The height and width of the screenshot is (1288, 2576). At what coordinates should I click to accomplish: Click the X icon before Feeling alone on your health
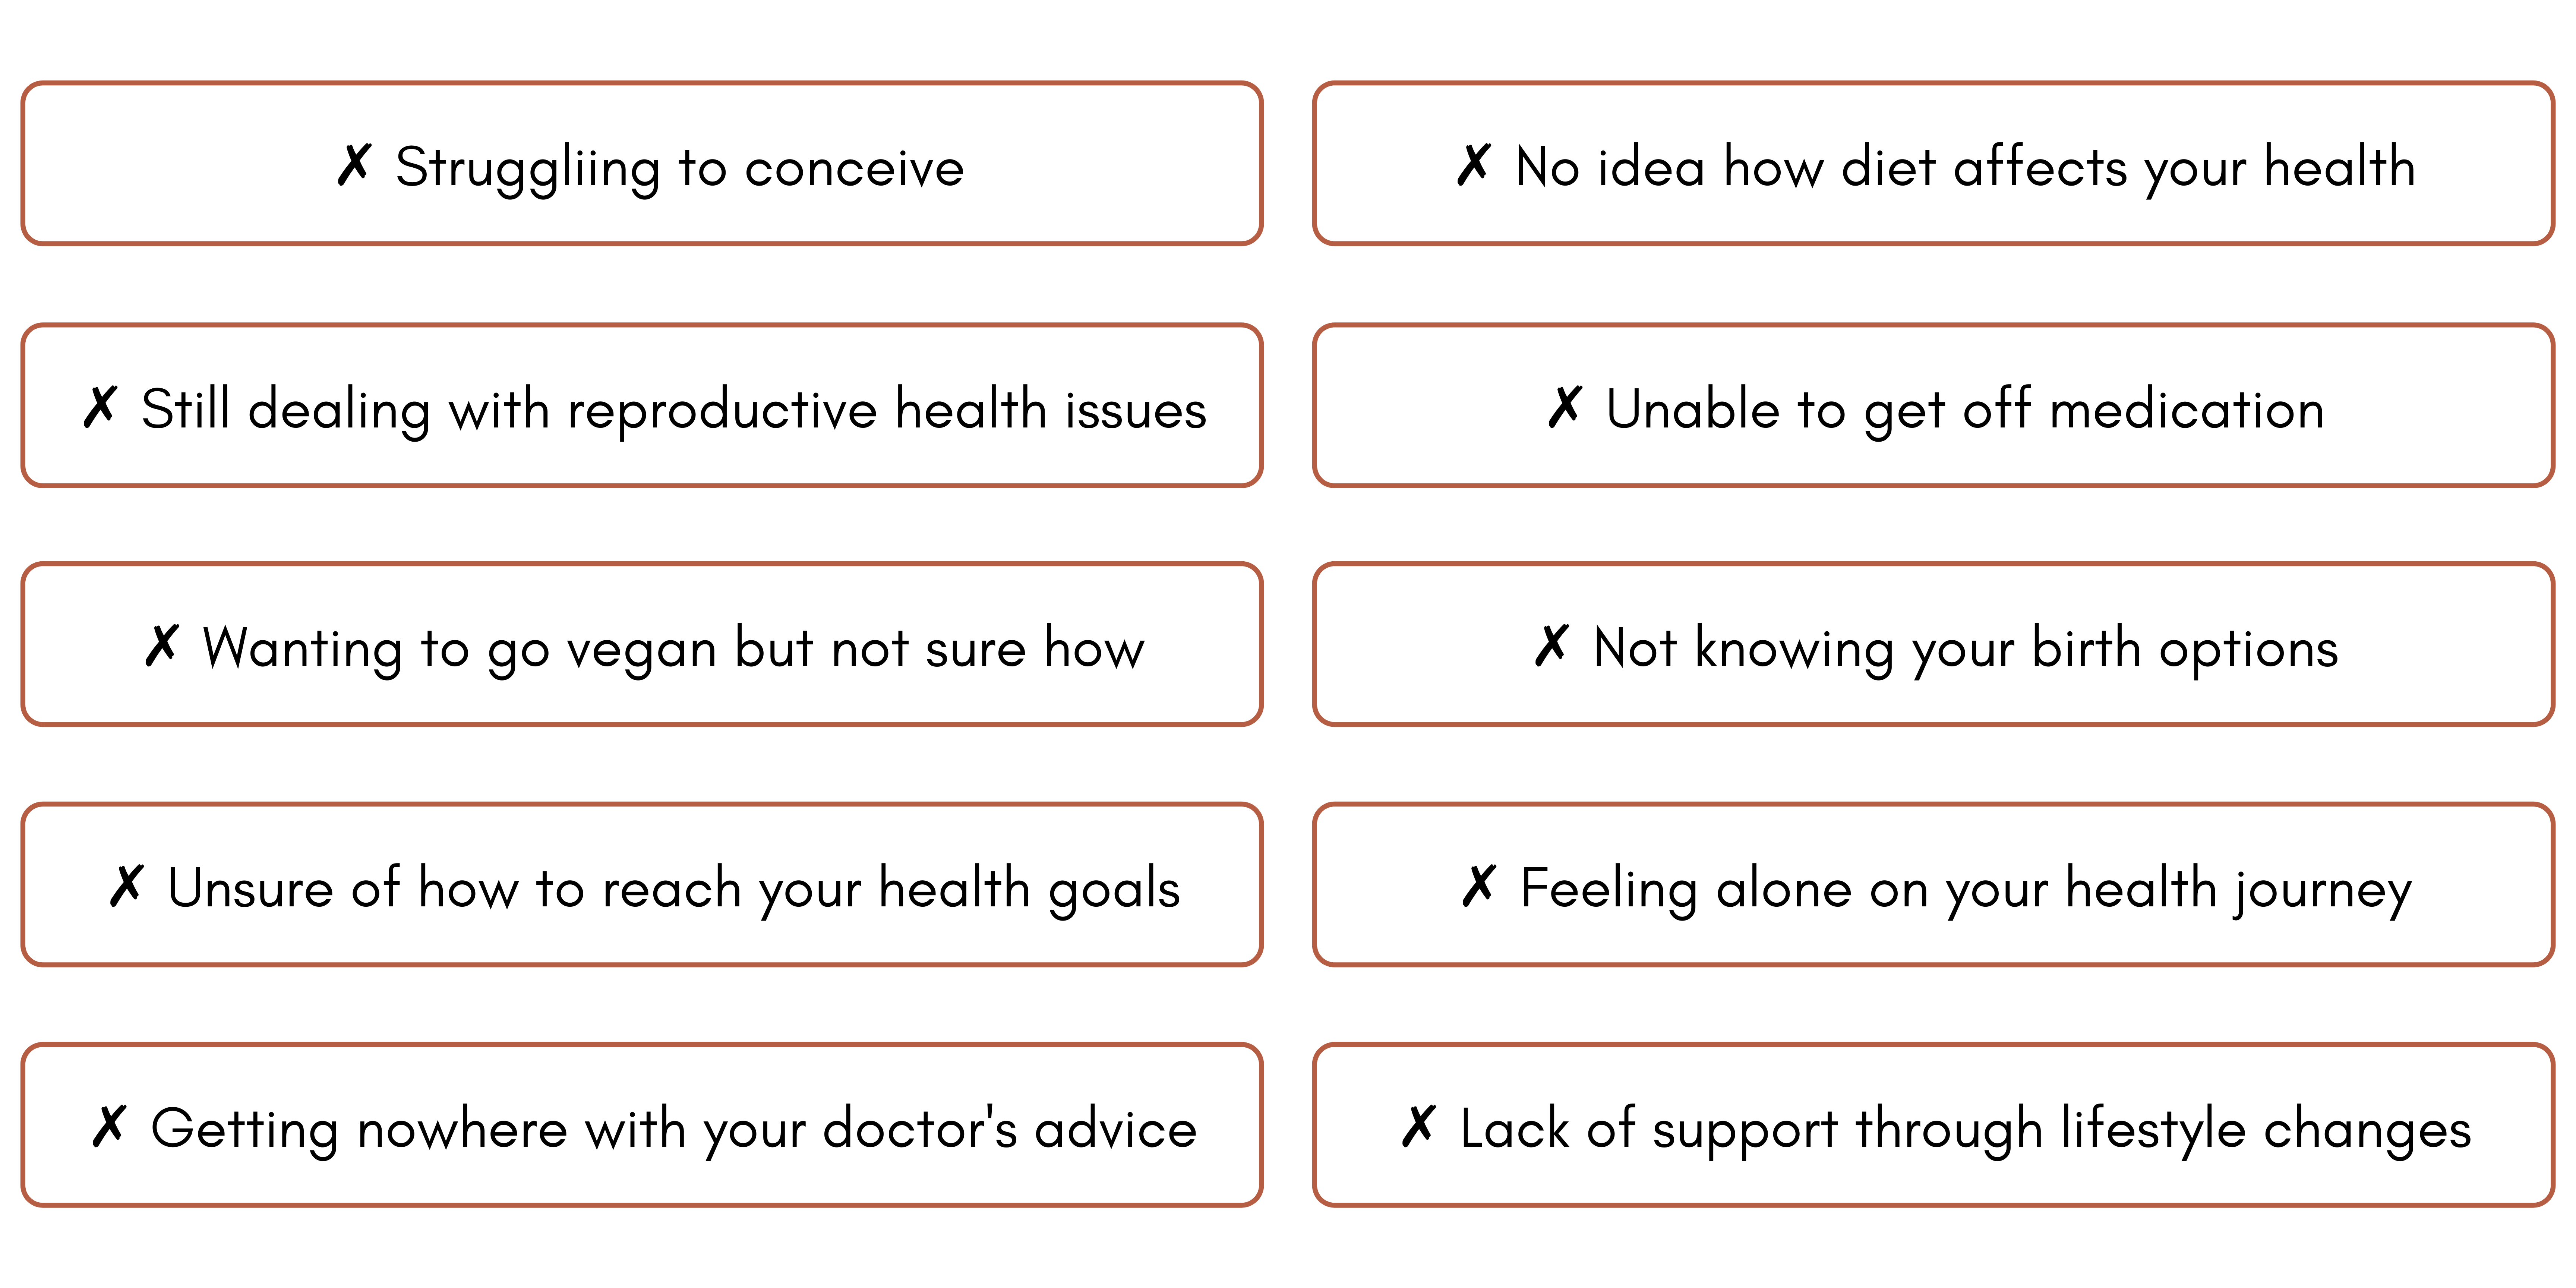pyautogui.click(x=1479, y=886)
